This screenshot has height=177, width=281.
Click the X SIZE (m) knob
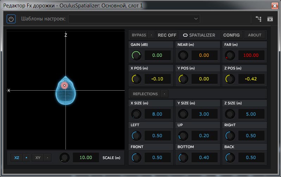click(136, 114)
